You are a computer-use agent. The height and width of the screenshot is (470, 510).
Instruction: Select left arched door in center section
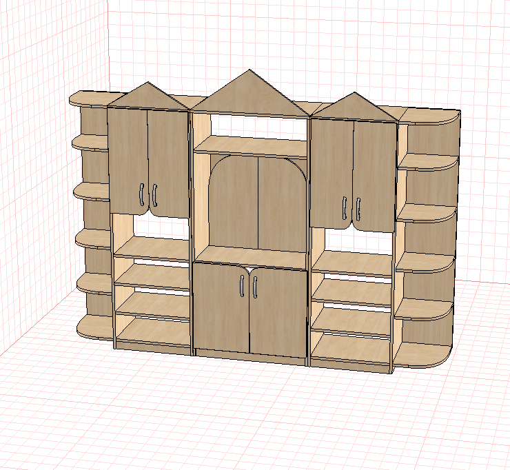234,203
